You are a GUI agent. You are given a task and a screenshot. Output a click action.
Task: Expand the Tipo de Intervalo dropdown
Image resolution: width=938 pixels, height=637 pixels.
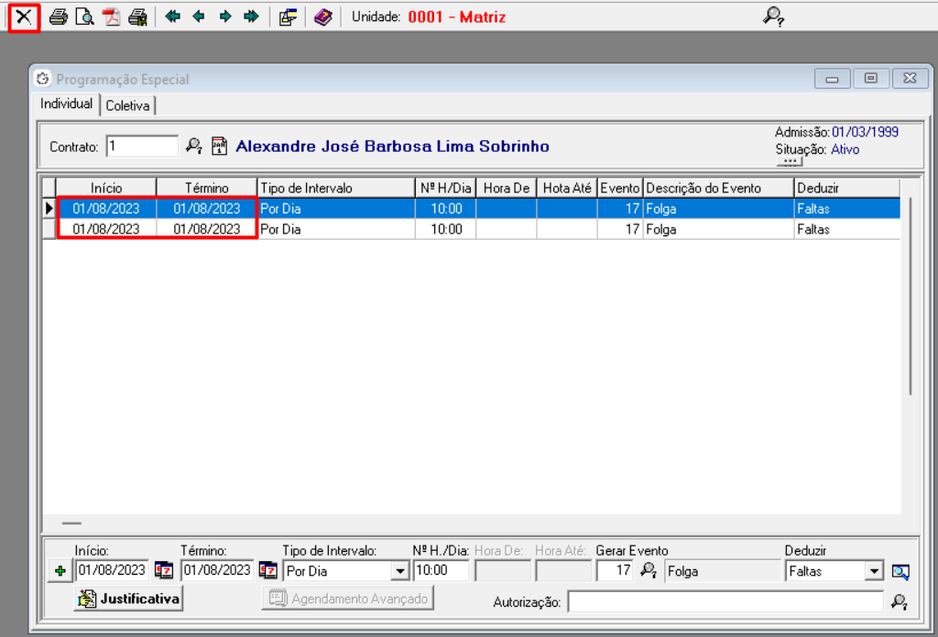[399, 571]
